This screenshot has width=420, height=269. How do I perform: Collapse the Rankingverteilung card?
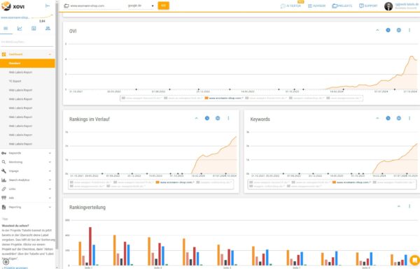399,206
